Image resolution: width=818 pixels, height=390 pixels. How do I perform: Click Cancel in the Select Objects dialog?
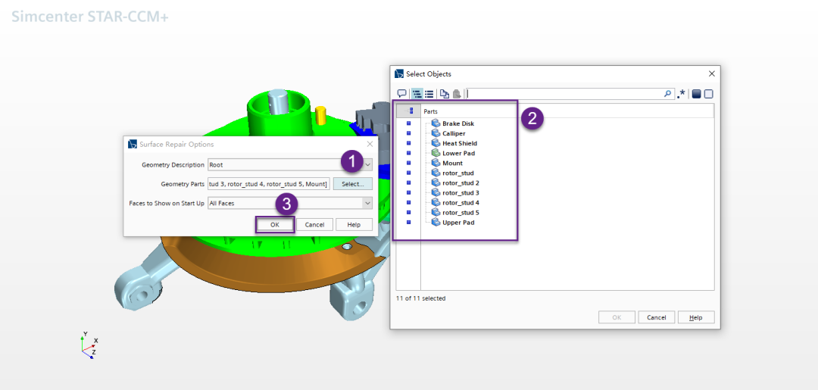656,317
